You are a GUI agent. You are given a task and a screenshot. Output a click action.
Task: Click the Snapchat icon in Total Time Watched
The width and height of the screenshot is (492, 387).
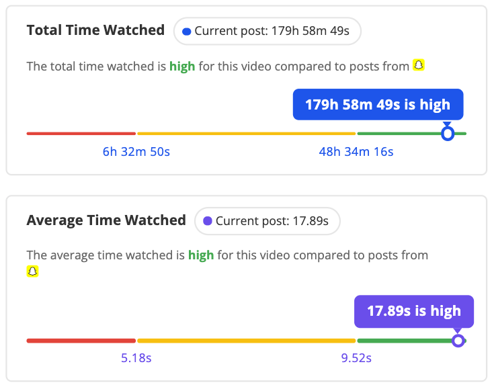[x=419, y=66]
